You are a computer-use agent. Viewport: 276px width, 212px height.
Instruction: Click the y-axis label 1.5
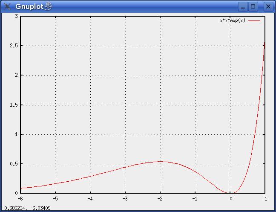pyautogui.click(x=14, y=105)
